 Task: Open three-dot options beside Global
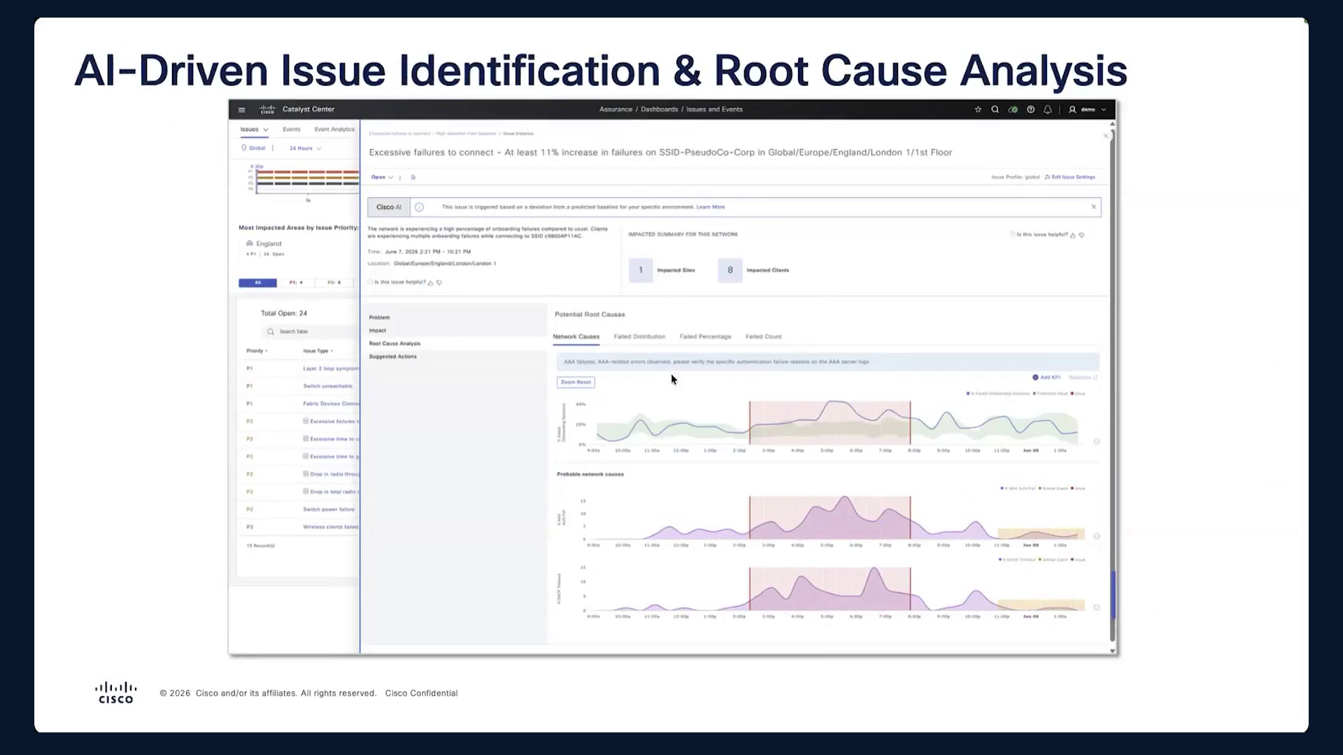point(273,148)
